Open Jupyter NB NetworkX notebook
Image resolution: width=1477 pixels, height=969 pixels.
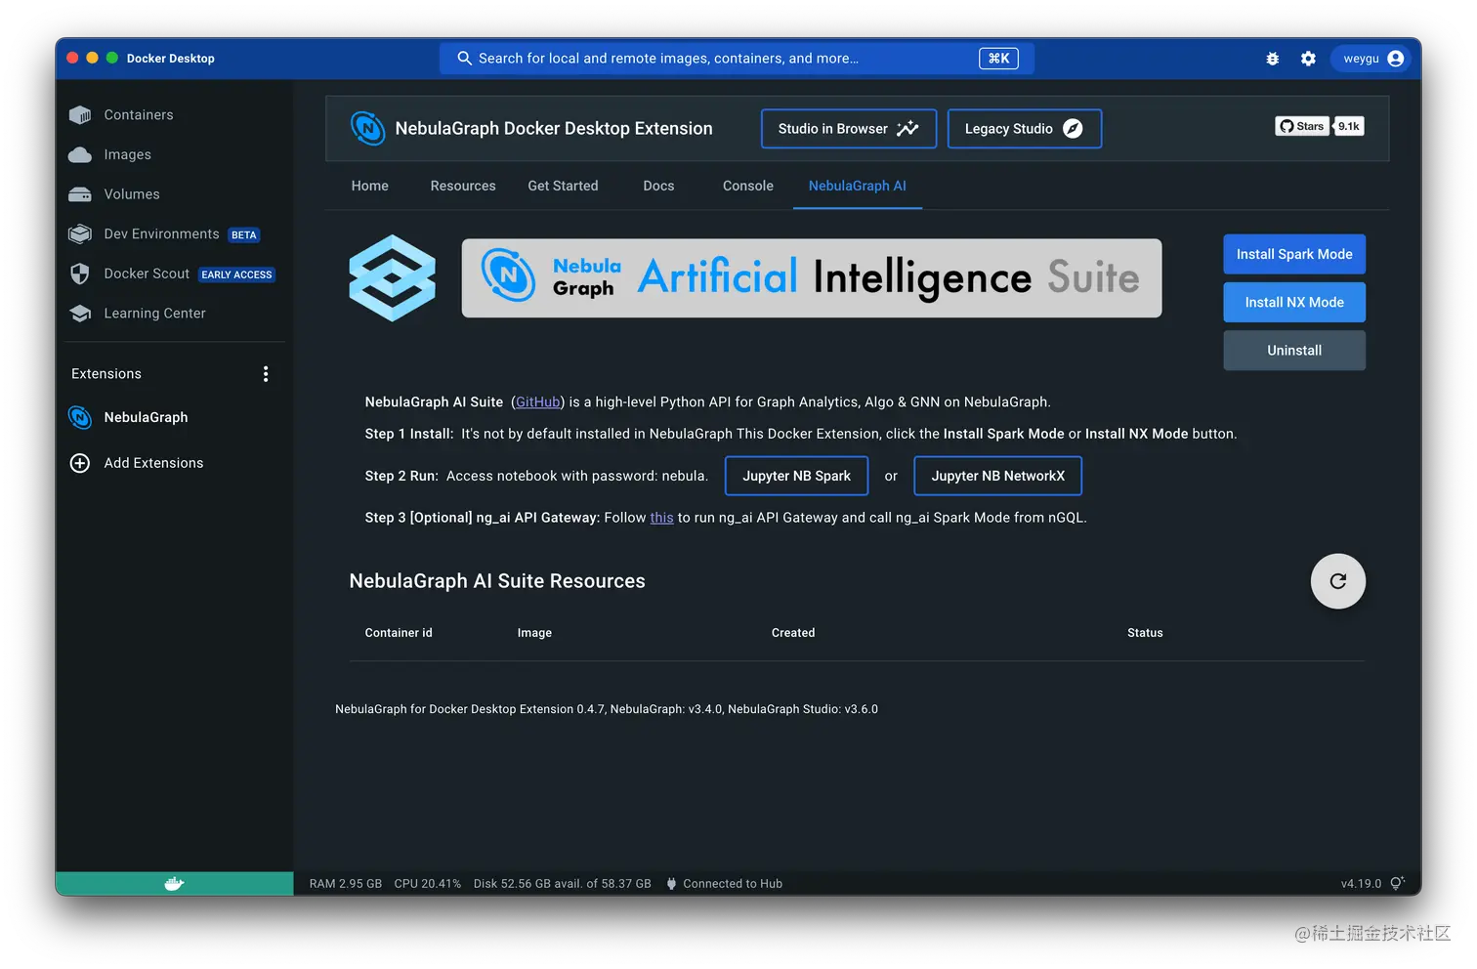(997, 476)
